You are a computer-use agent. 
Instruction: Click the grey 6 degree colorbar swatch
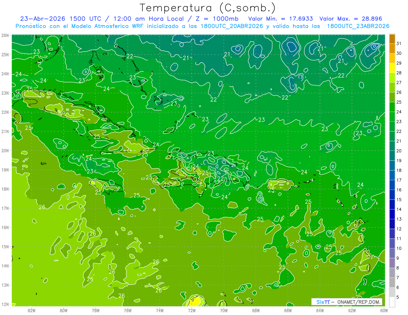tap(392, 282)
